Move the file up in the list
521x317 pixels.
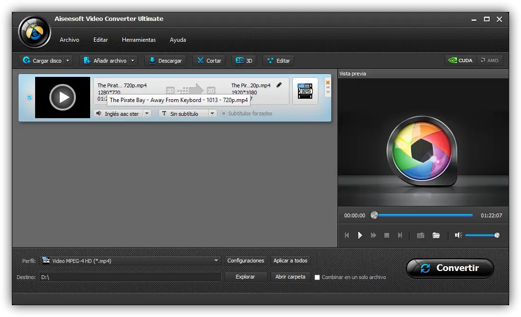click(328, 88)
